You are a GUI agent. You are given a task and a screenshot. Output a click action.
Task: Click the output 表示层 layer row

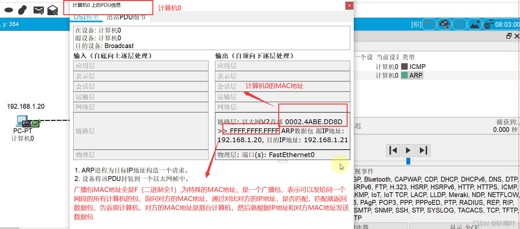(x=282, y=76)
